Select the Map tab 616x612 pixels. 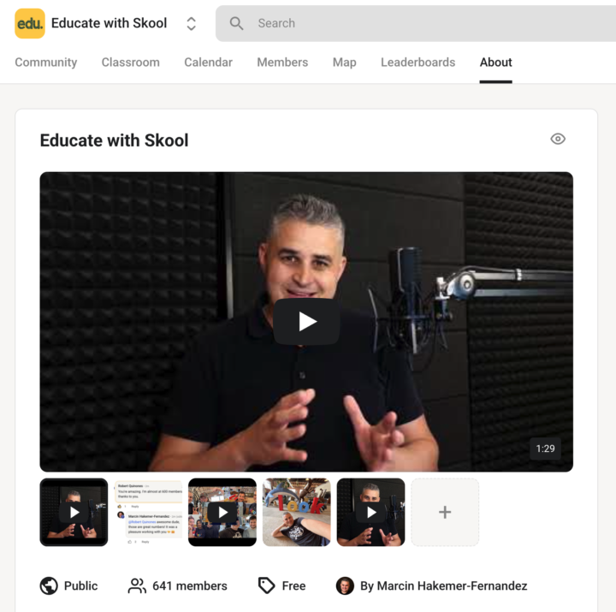345,62
